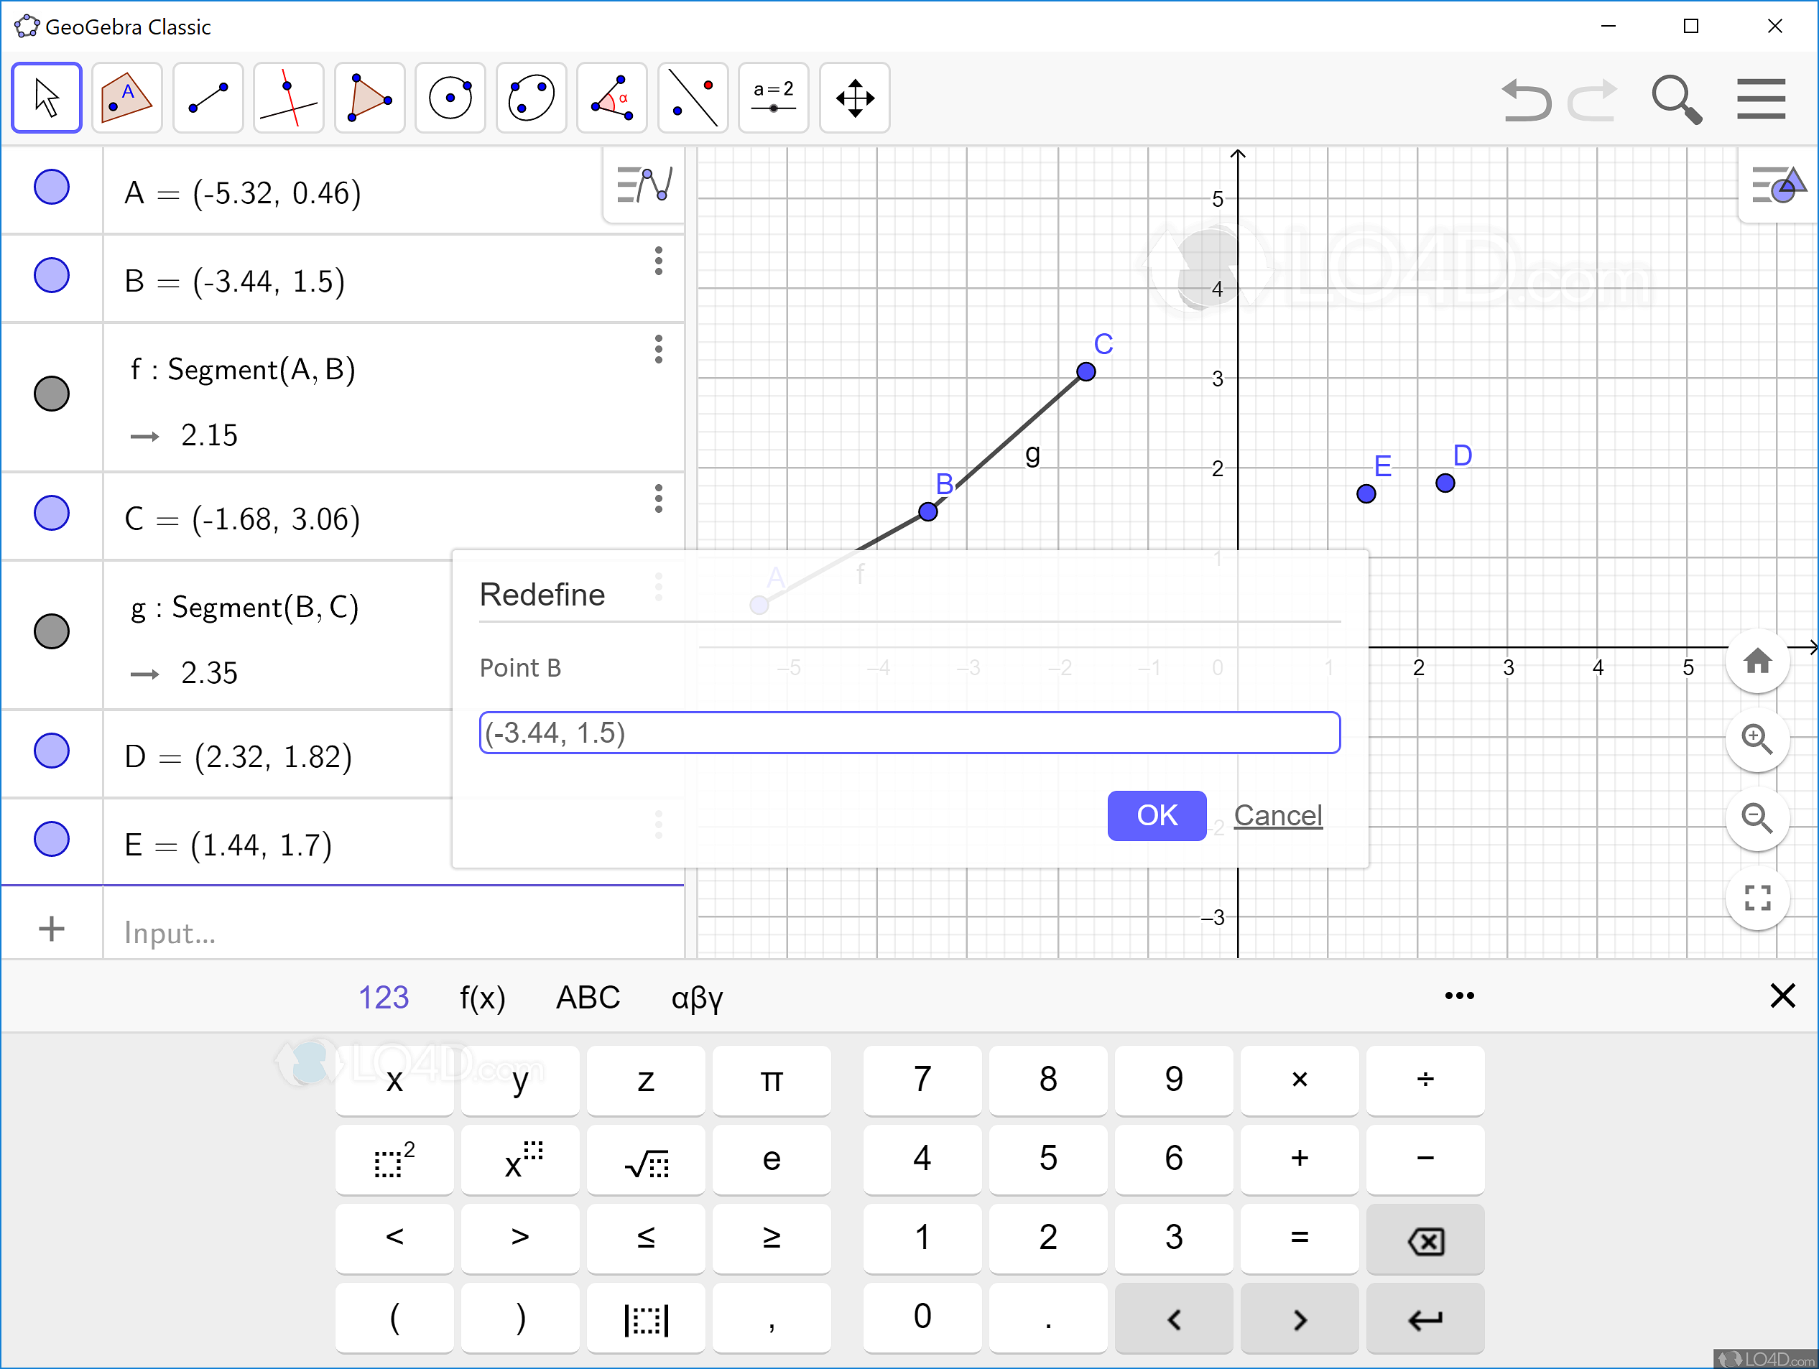Viewport: 1819px width, 1369px height.
Task: Toggle visibility of segment f
Action: pyautogui.click(x=51, y=394)
